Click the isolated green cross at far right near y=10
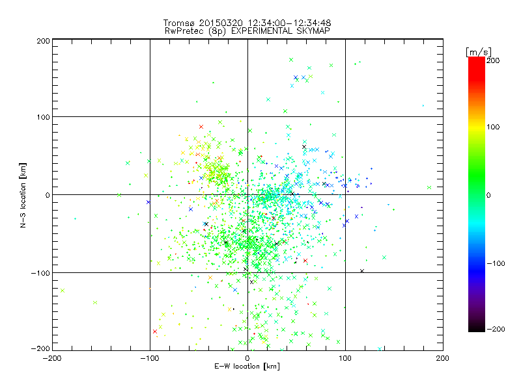The height and width of the screenshot is (390, 521). [429, 187]
